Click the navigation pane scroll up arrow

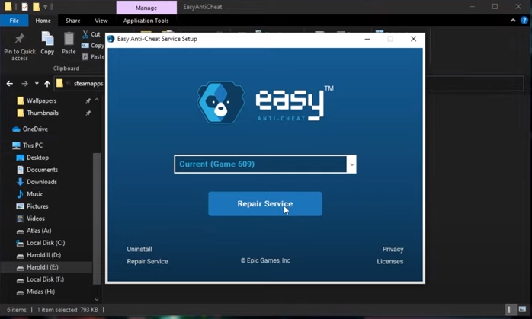[x=97, y=100]
